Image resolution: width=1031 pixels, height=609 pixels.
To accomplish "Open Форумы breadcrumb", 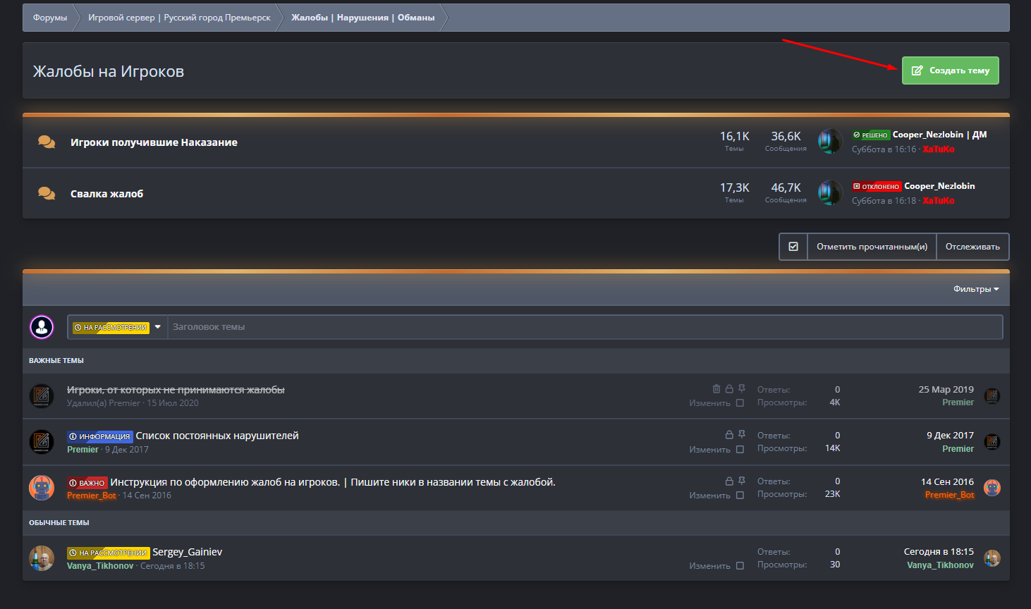I will tap(50, 18).
